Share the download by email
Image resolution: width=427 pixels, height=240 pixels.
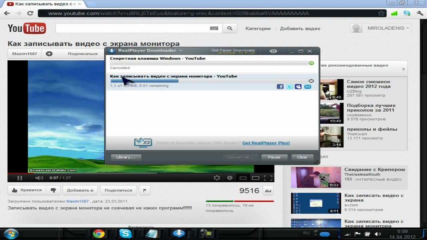click(x=308, y=87)
